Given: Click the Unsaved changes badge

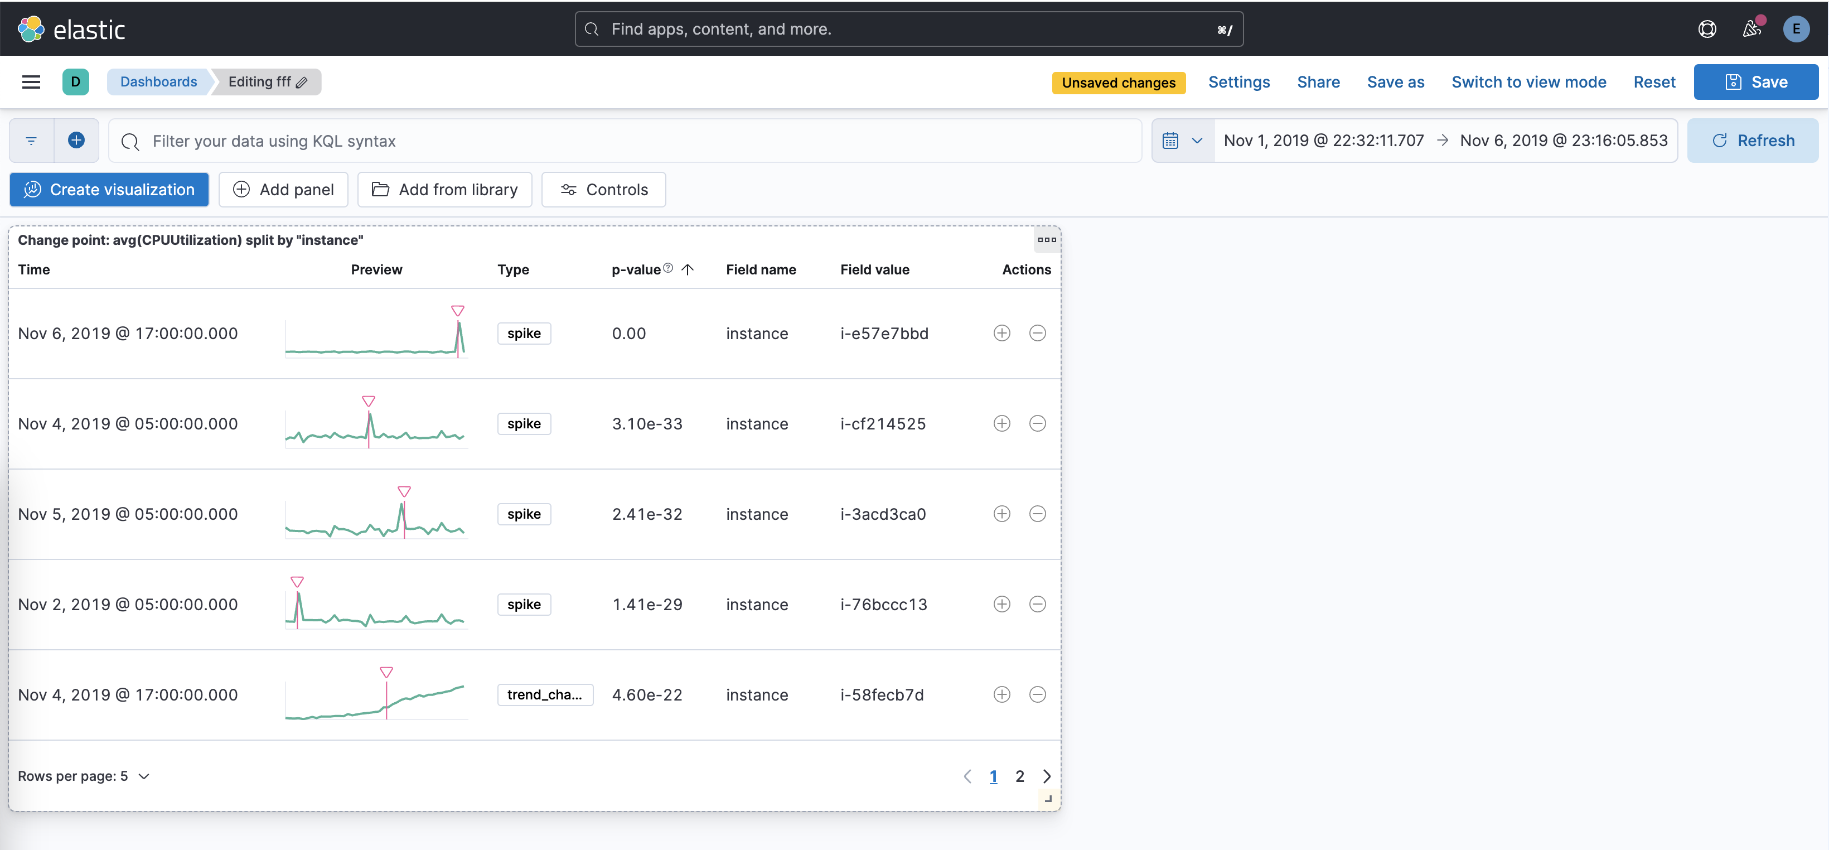Looking at the screenshot, I should [x=1118, y=83].
